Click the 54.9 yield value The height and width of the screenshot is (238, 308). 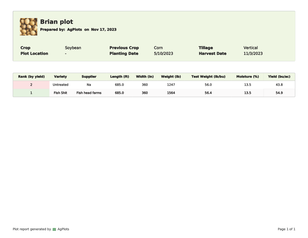279,93
